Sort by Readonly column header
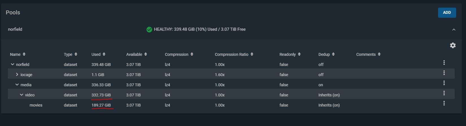Image resolution: width=466 pixels, height=126 pixels. coord(290,54)
